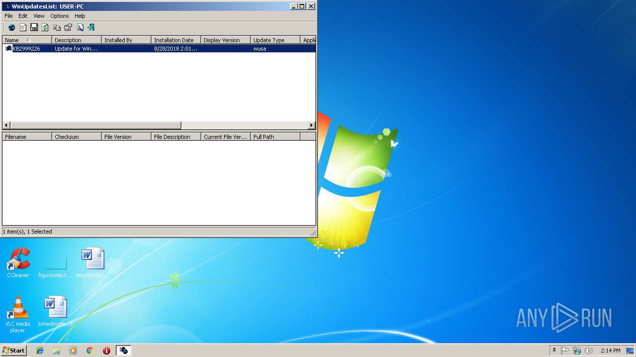
Task: Launch Google Chrome from the taskbar
Action: 90,351
